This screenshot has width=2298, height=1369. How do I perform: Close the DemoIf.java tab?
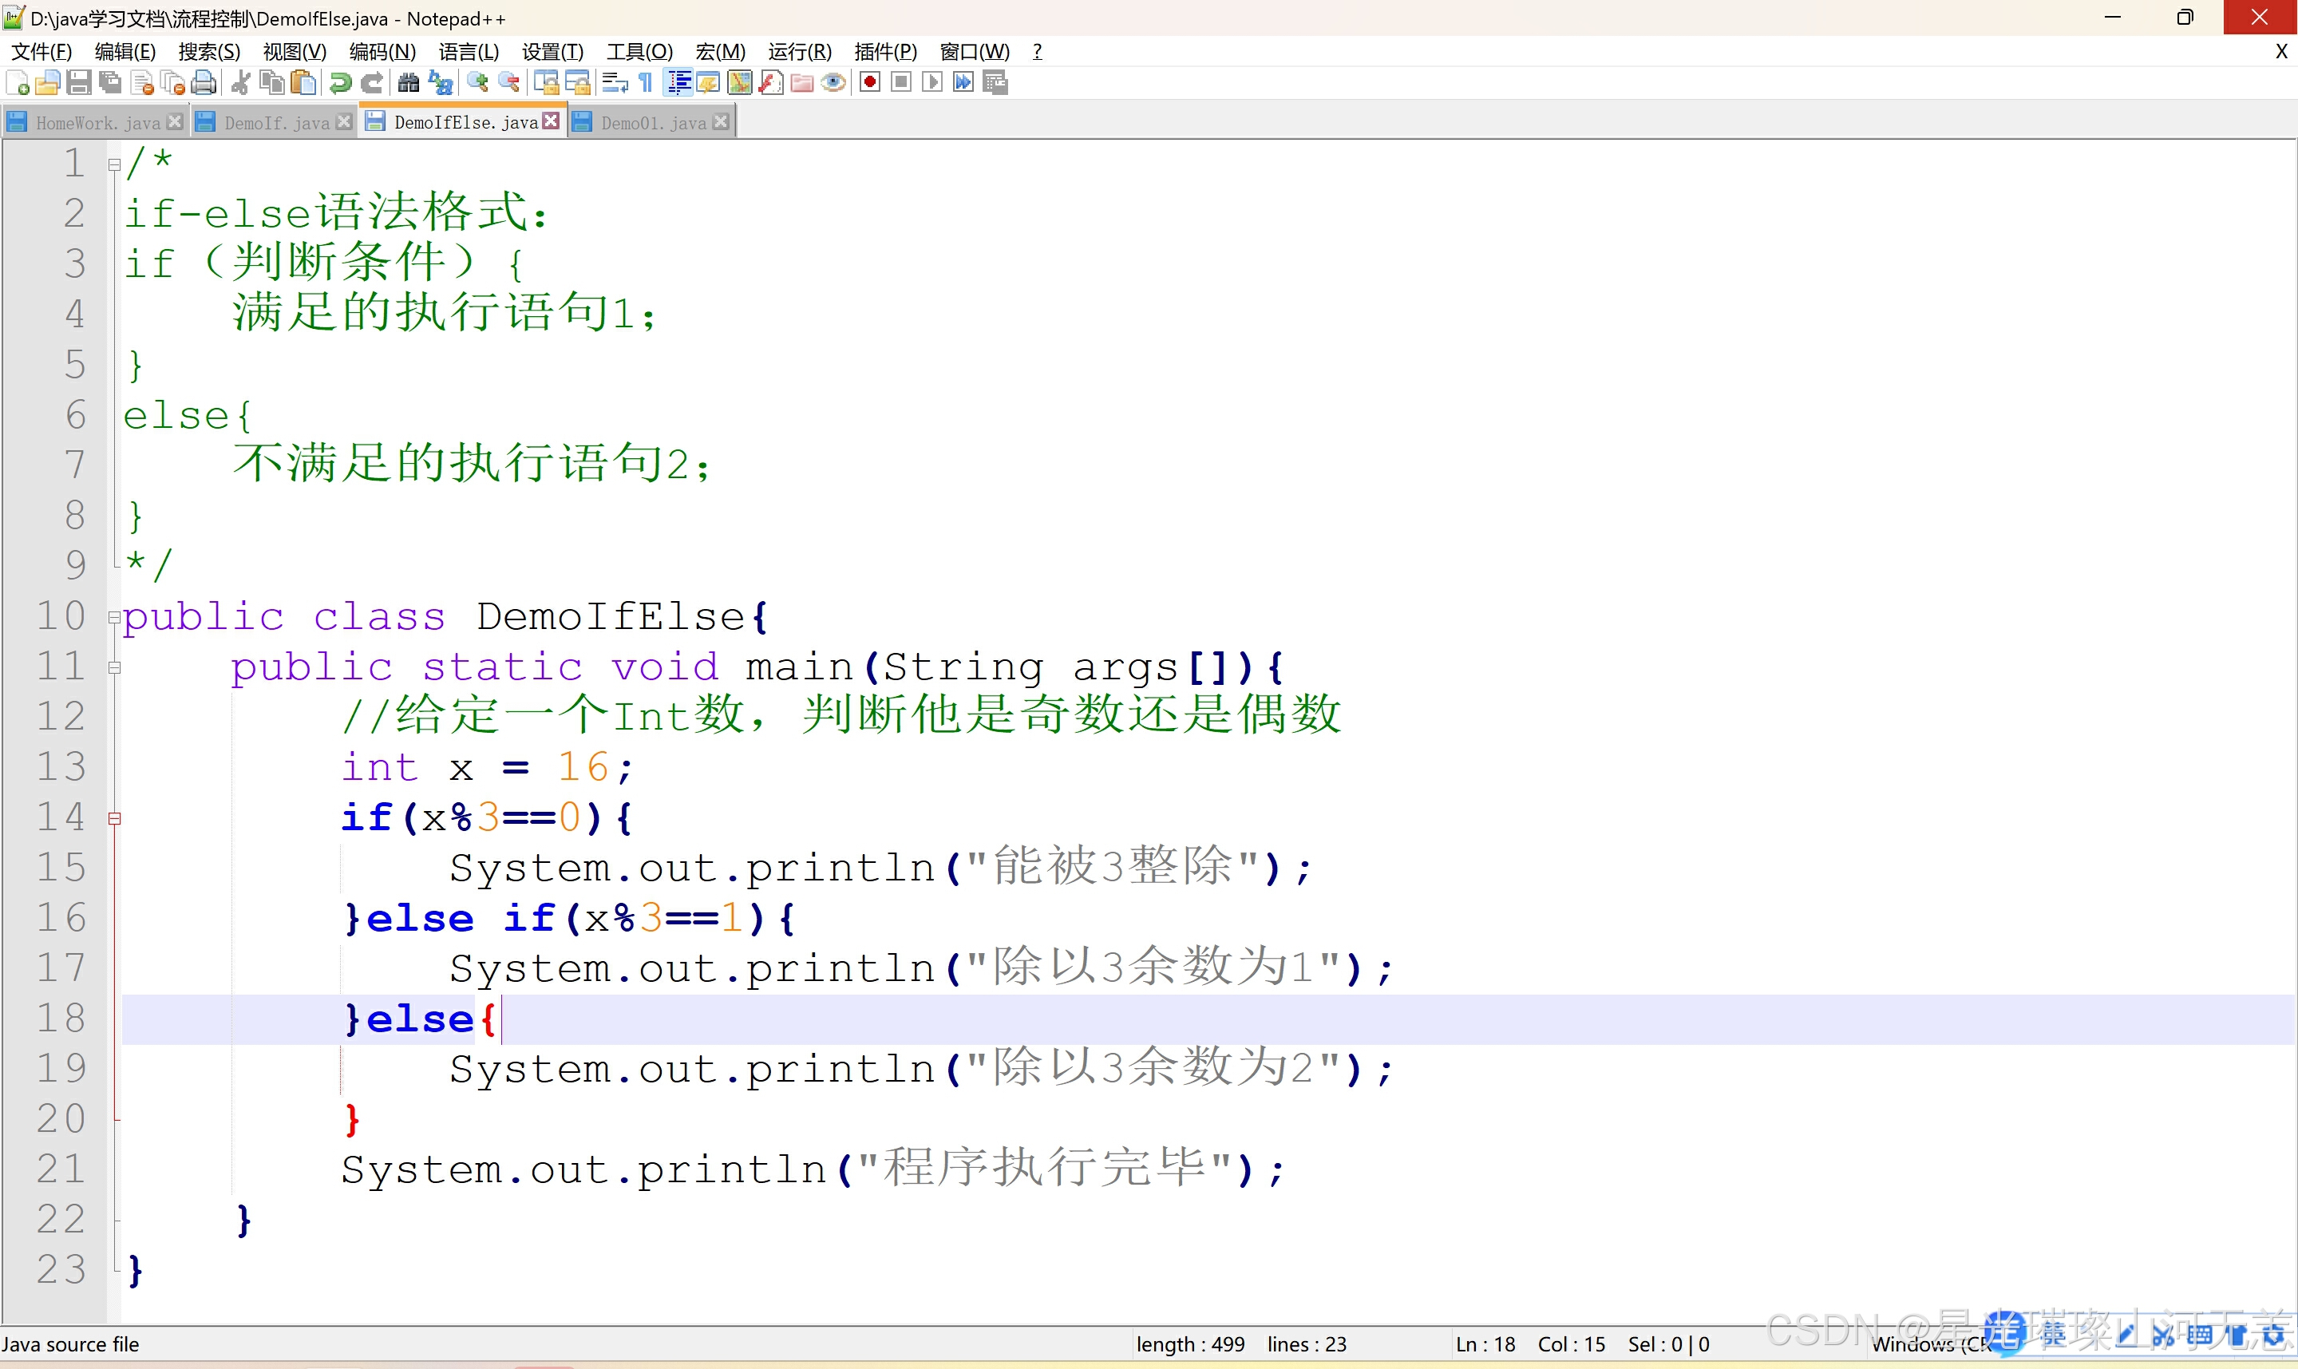[x=344, y=122]
